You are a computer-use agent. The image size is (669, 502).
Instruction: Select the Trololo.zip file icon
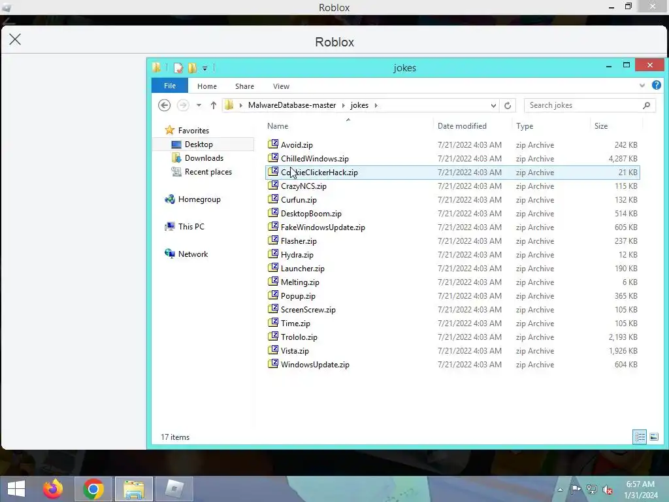point(273,337)
